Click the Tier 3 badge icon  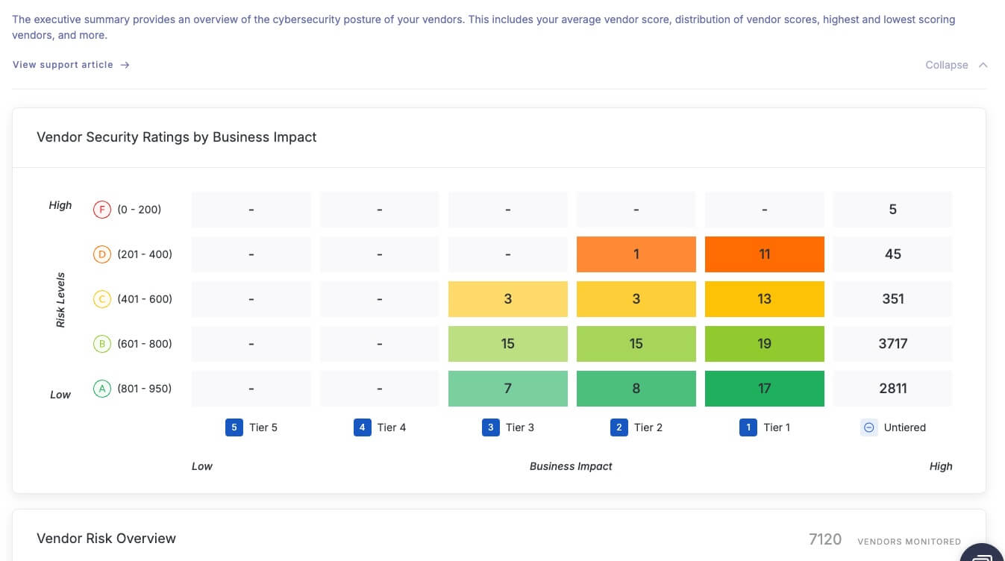(x=490, y=427)
